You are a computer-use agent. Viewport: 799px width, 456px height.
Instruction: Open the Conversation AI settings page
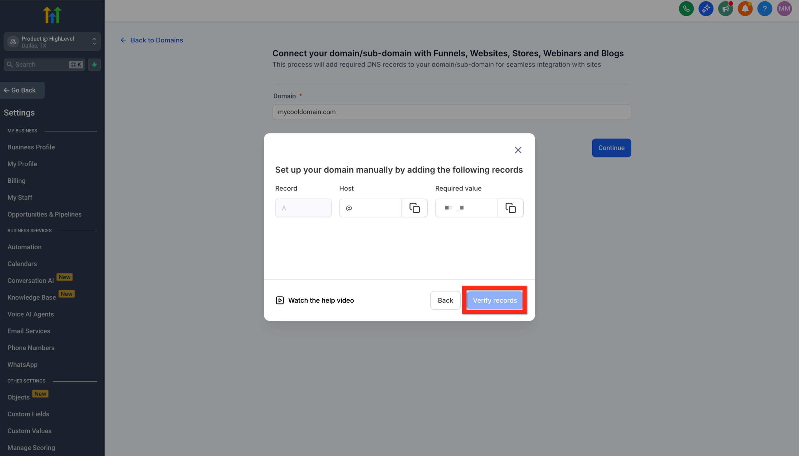point(30,280)
